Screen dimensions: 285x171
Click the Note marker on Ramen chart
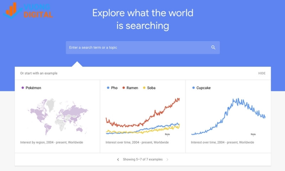pos(167,134)
